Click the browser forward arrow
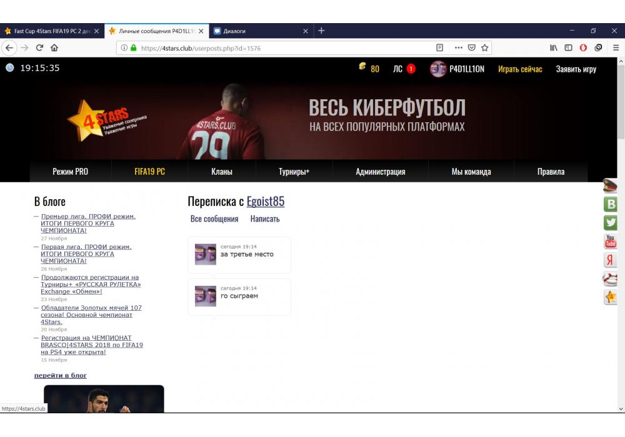Image resolution: width=625 pixels, height=437 pixels. [25, 48]
